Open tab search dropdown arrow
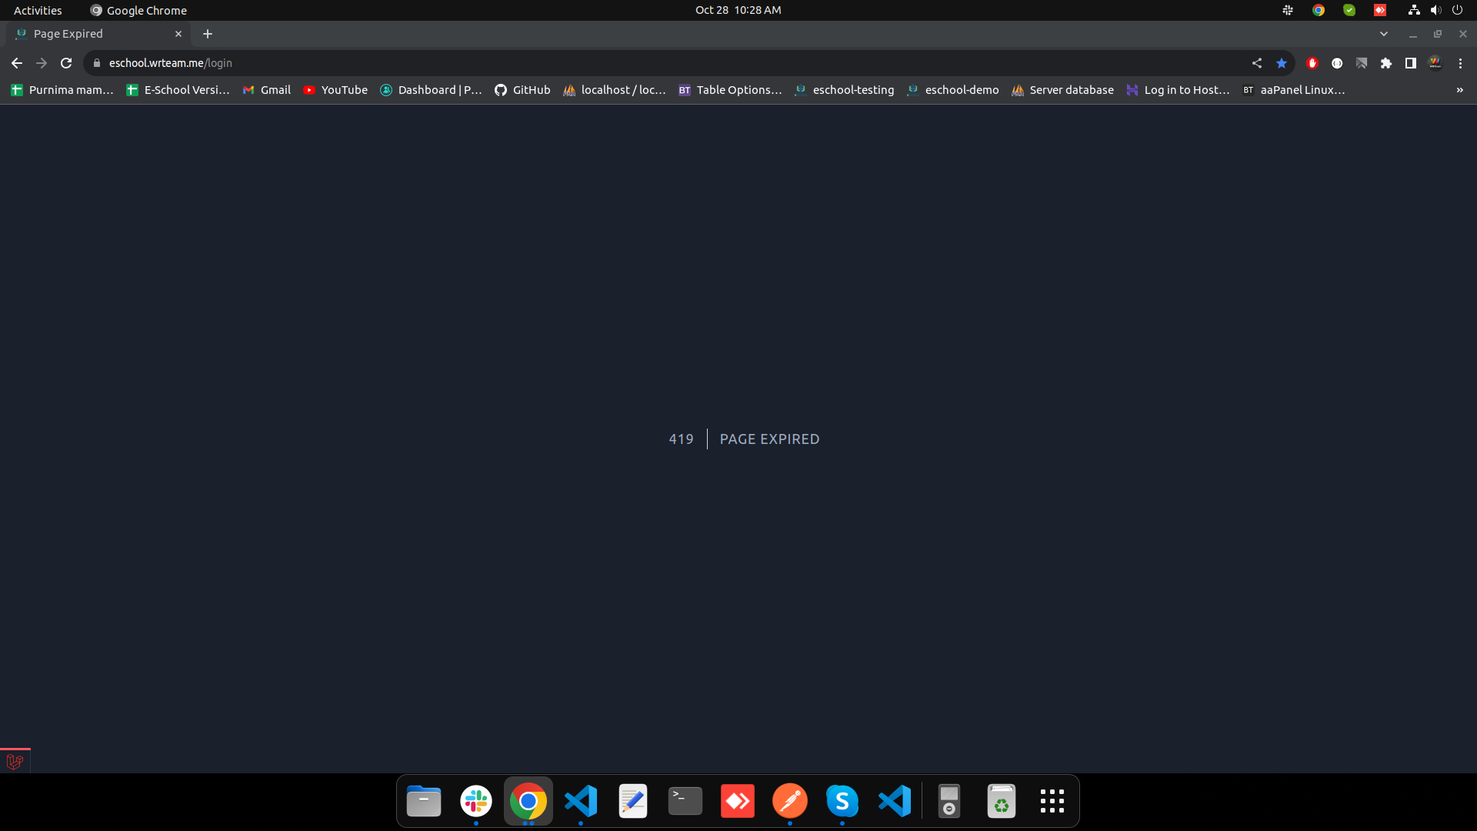Image resolution: width=1477 pixels, height=831 pixels. point(1384,34)
